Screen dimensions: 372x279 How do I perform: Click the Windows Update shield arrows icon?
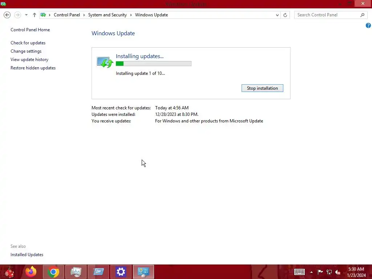click(x=105, y=62)
